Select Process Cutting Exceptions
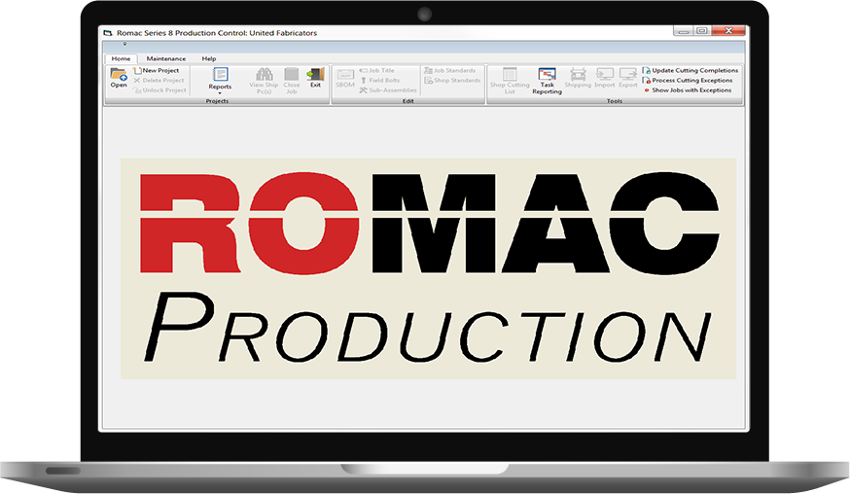Viewport: 850px width, 494px height. (688, 81)
